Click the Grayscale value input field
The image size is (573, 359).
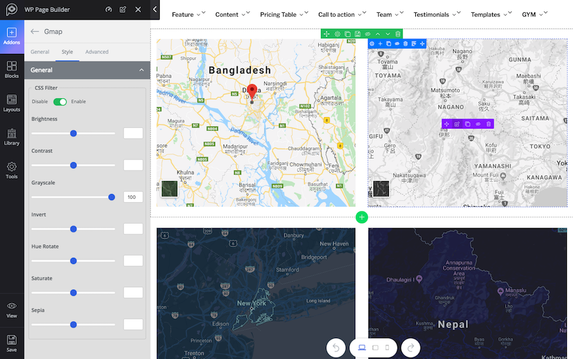point(133,197)
